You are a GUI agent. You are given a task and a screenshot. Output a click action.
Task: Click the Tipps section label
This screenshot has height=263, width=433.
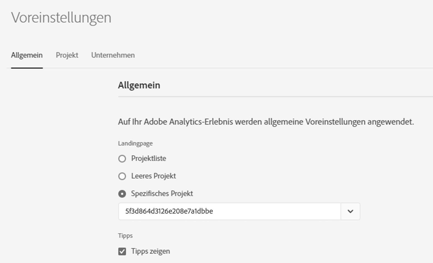(125, 236)
